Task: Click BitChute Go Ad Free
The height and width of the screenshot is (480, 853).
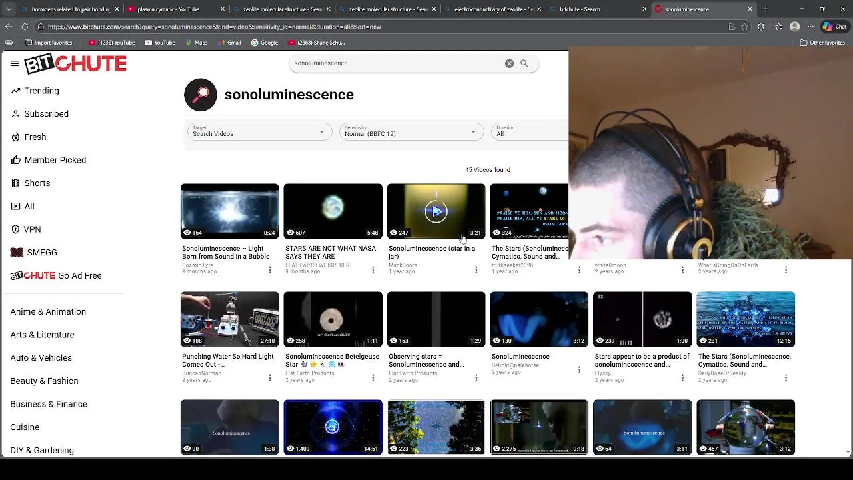Action: click(56, 275)
